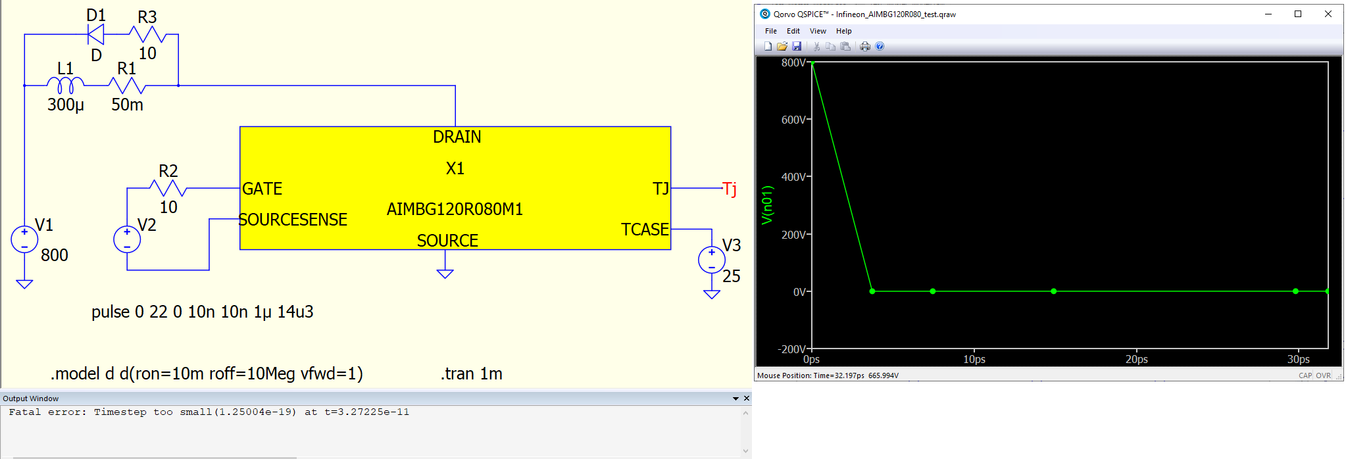The image size is (1346, 459).
Task: Click the Save floppy disk icon
Action: (x=797, y=46)
